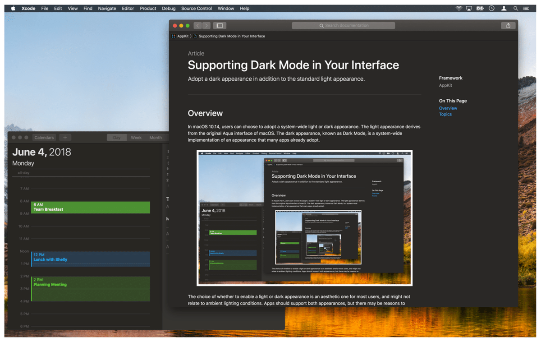Viewport: 541px width, 342px height.
Task: Click the add event plus button in Calendar
Action: 65,138
